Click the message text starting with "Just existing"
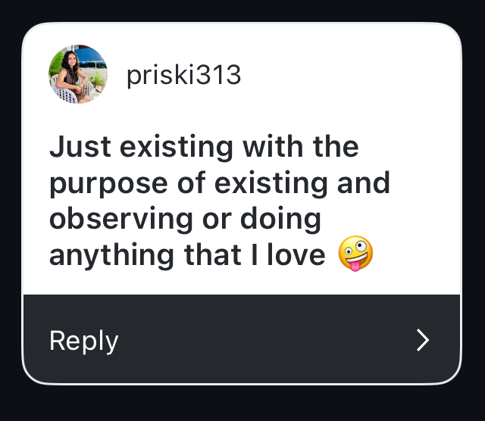This screenshot has width=485, height=421. (x=219, y=201)
